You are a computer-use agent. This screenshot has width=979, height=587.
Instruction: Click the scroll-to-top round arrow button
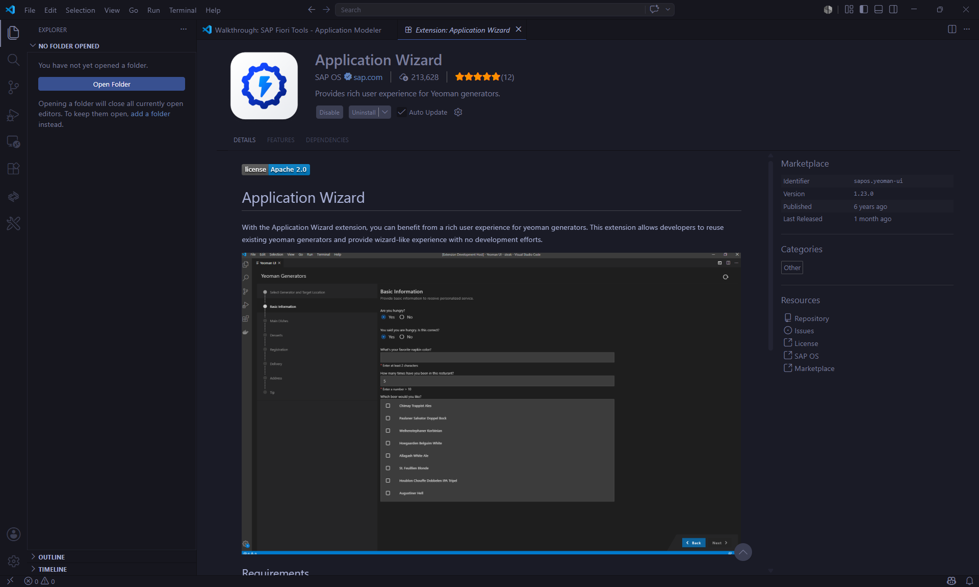(743, 552)
